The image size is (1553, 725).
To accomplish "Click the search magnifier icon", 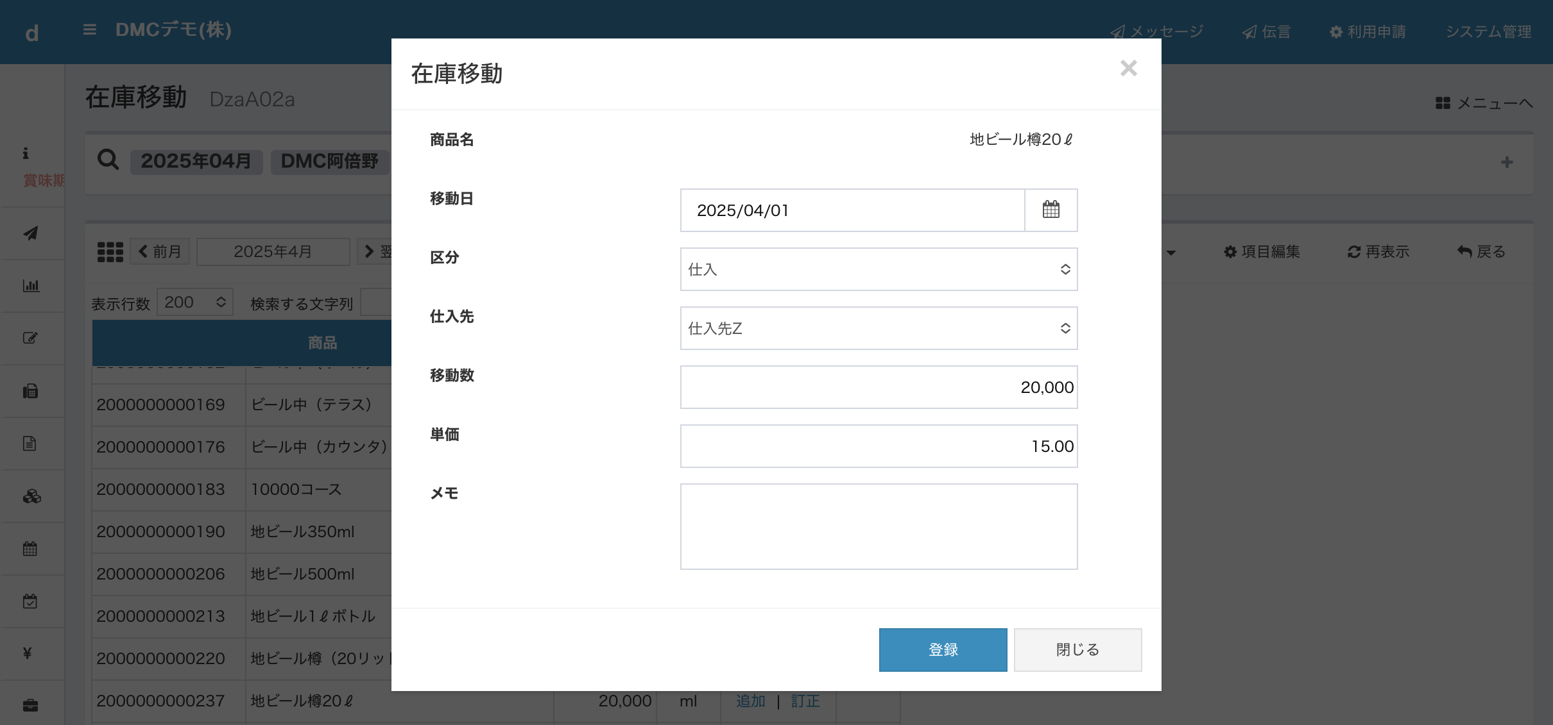I will point(108,160).
